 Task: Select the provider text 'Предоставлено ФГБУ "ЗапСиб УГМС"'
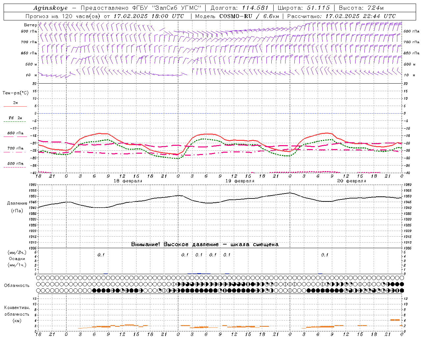coord(141,8)
